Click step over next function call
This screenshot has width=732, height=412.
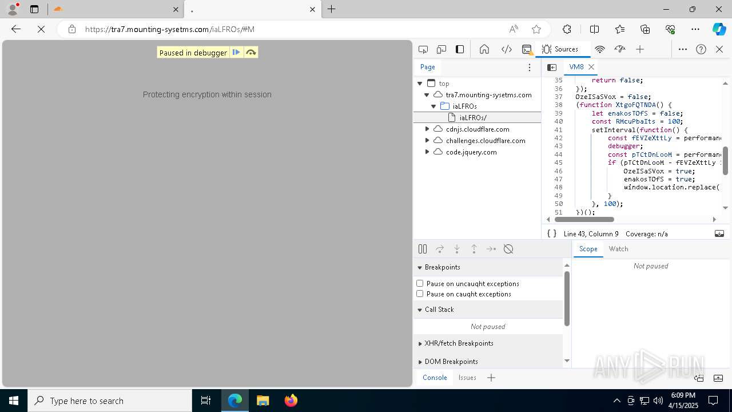[x=440, y=249]
